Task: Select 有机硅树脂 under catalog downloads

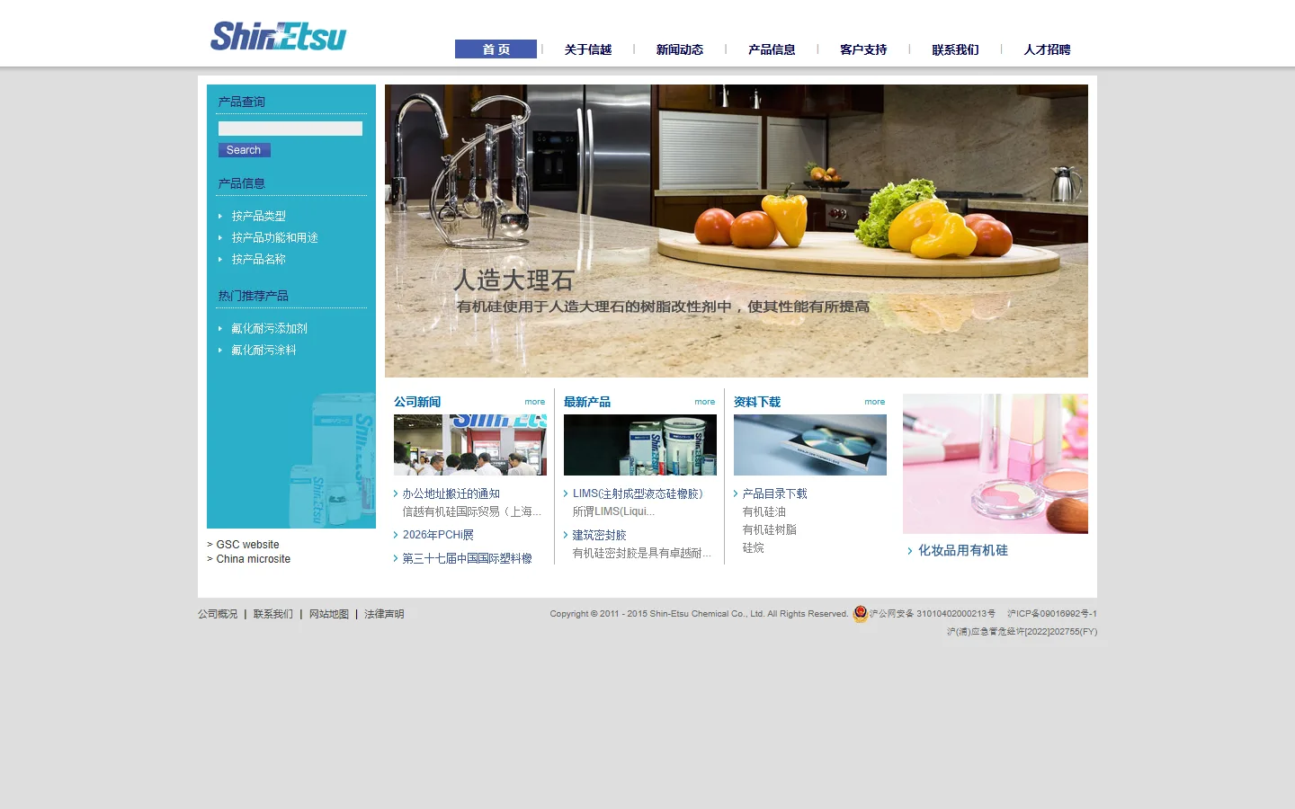Action: (770, 529)
